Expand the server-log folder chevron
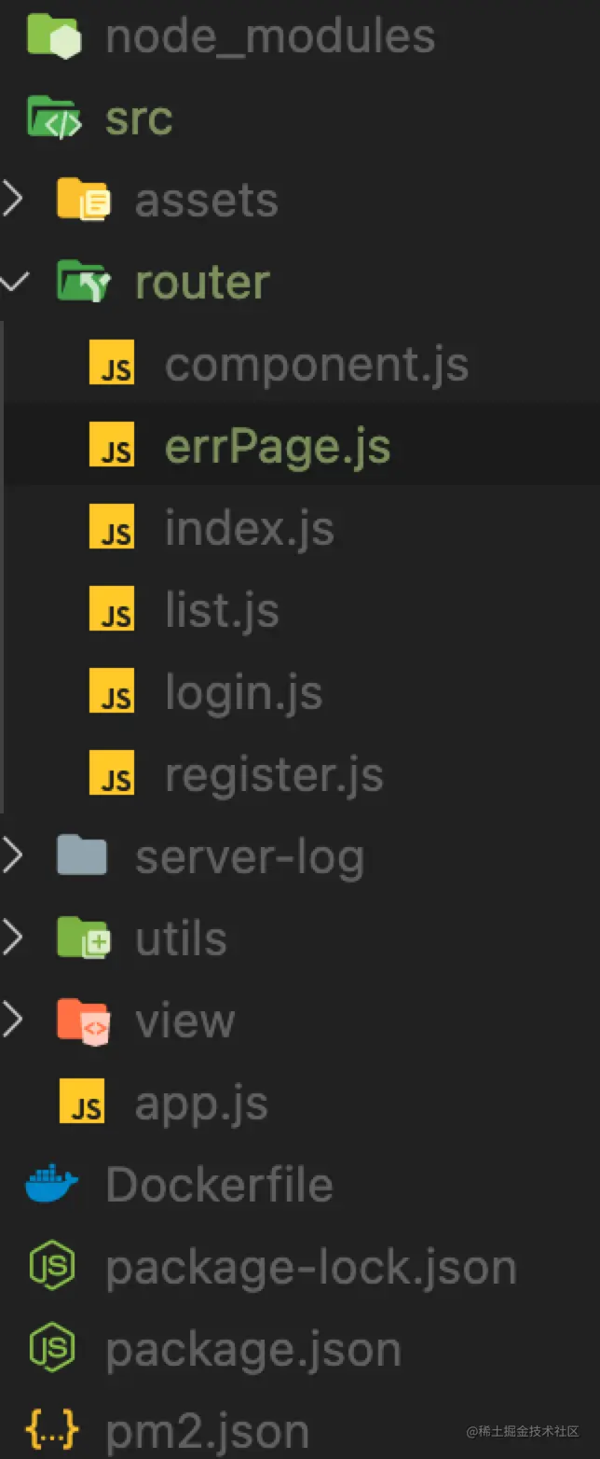 [x=12, y=855]
